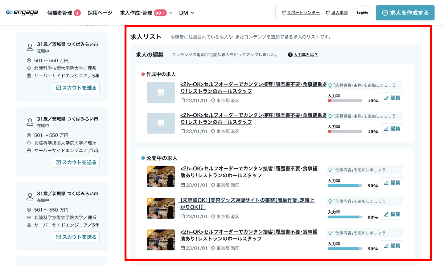The width and height of the screenshot is (444, 265).
Task: Click the salary coin icon in the first candidate card
Action: coord(29,61)
